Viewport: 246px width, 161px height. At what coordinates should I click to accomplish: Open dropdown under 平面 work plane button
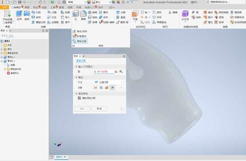point(135,22)
